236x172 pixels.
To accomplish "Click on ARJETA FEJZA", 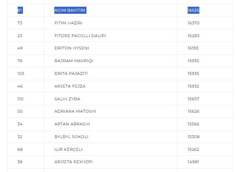I will [x=70, y=86].
